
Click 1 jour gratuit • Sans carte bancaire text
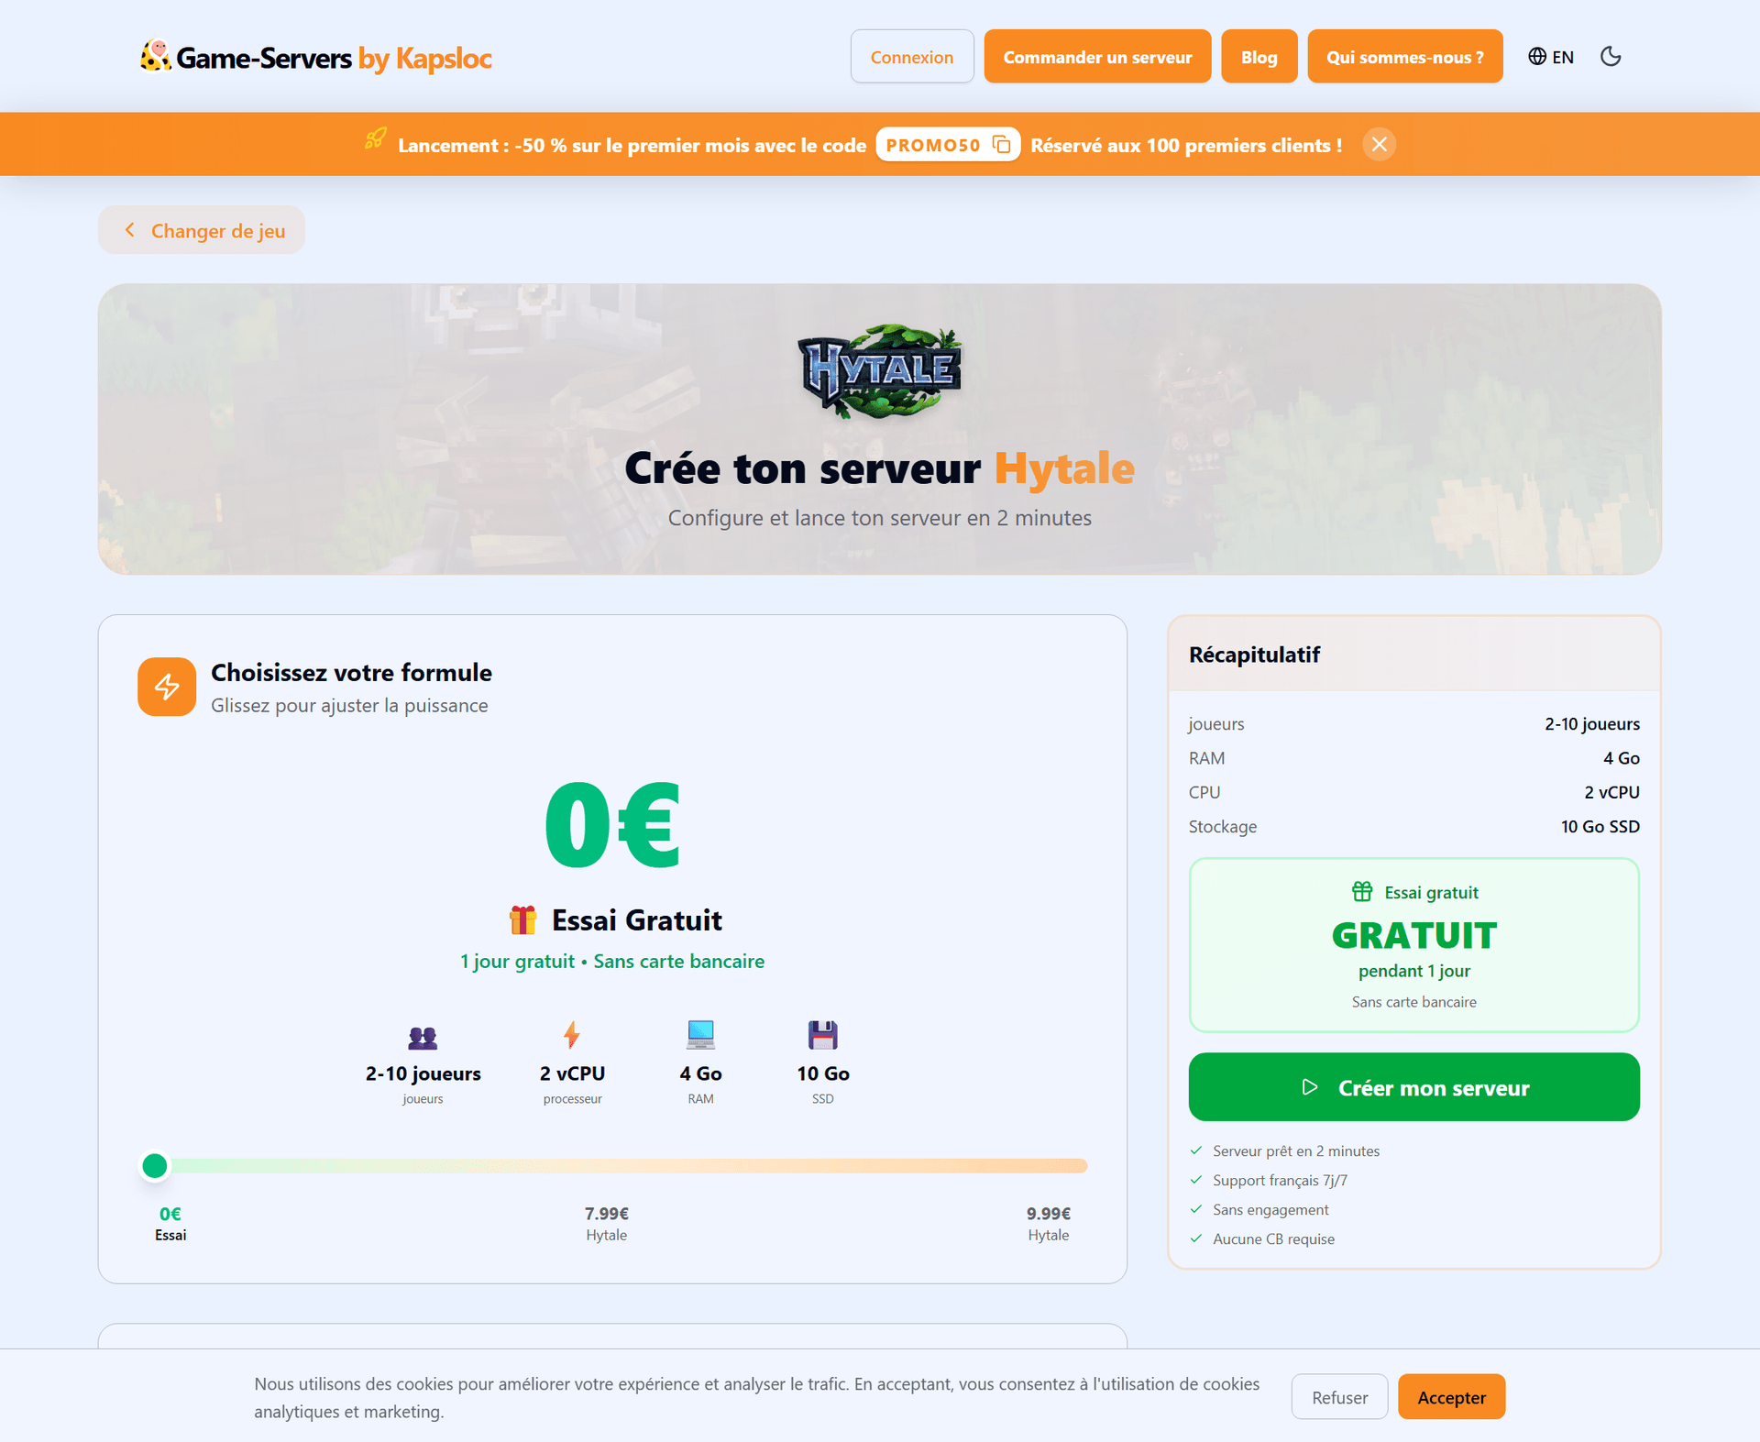(612, 961)
